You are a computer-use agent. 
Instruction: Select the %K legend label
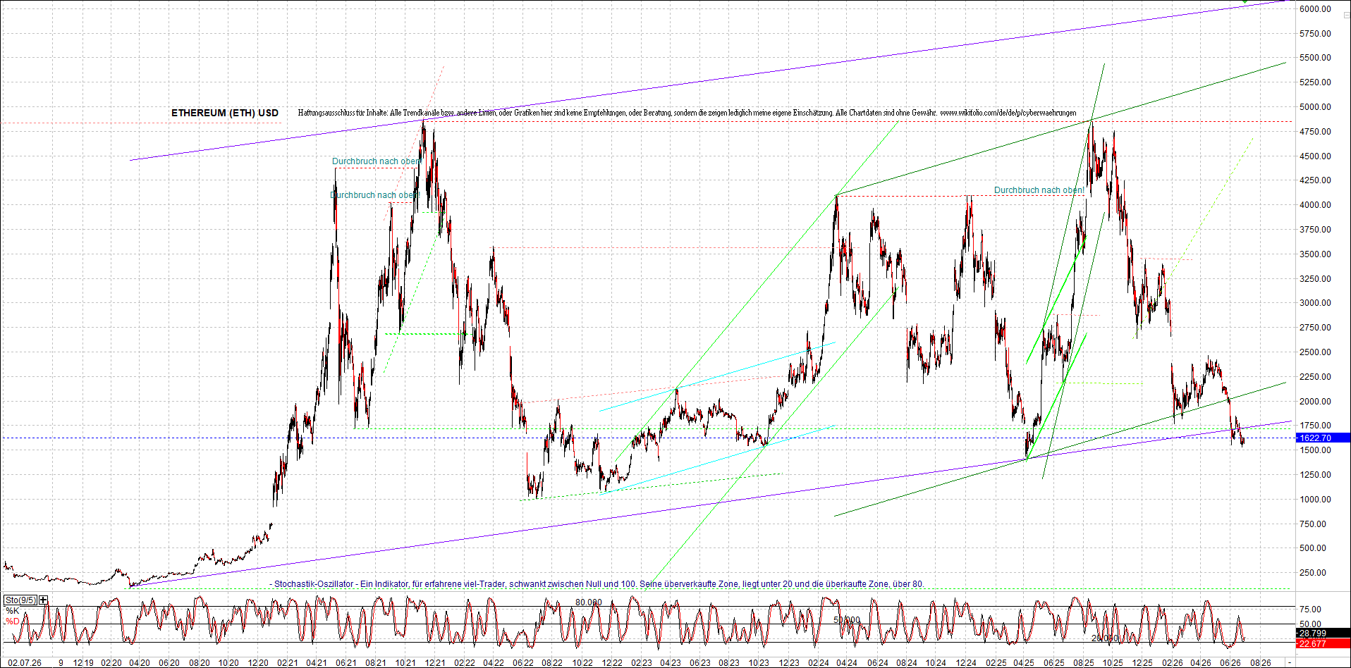tap(12, 611)
